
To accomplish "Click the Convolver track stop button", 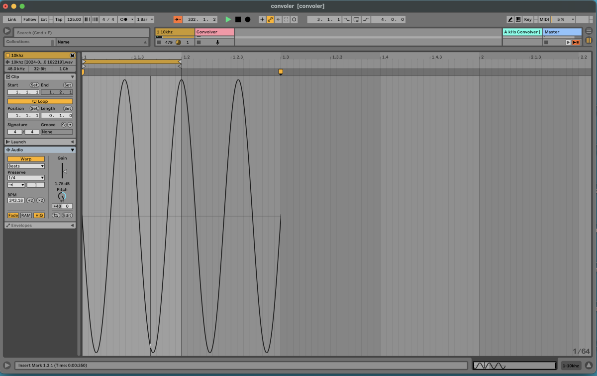I will tap(199, 42).
